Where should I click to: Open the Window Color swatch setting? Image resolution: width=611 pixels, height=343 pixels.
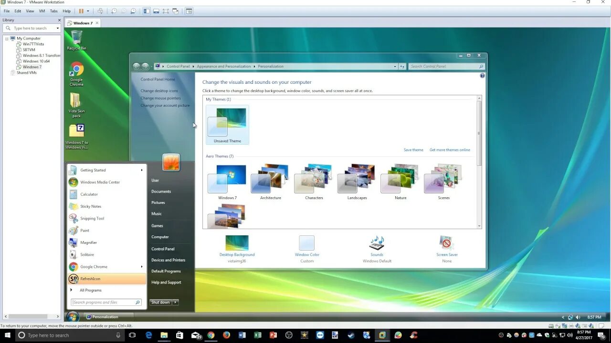tap(307, 243)
